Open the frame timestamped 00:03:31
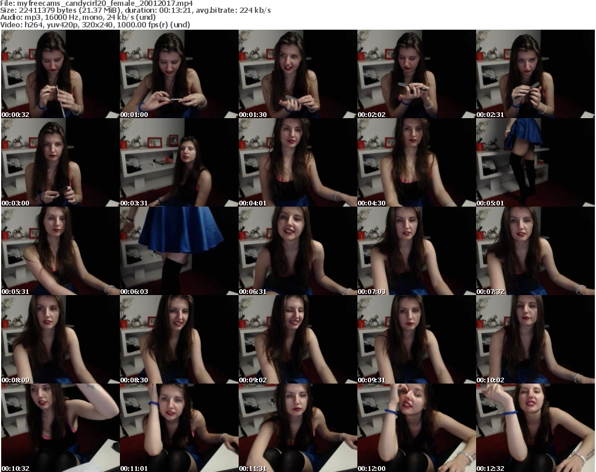Viewport: 596px width, 472px height. point(179,162)
